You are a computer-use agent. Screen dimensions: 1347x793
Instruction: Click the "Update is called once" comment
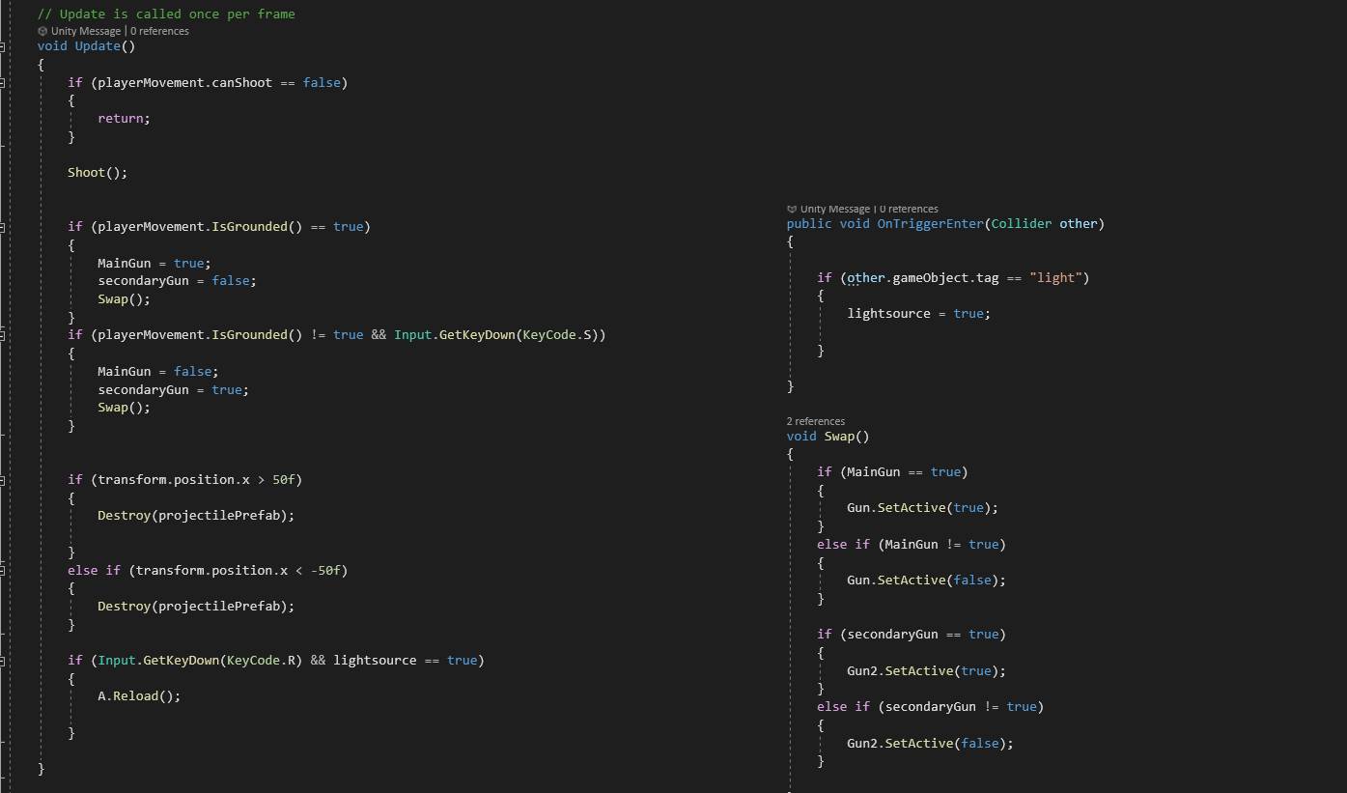pyautogui.click(x=165, y=14)
